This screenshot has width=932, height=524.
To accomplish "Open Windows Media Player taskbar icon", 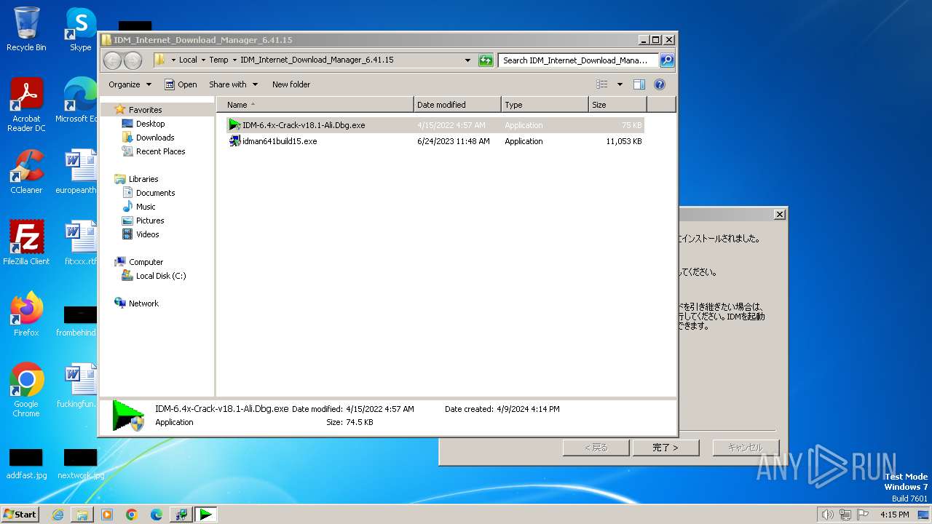I will pyautogui.click(x=107, y=515).
